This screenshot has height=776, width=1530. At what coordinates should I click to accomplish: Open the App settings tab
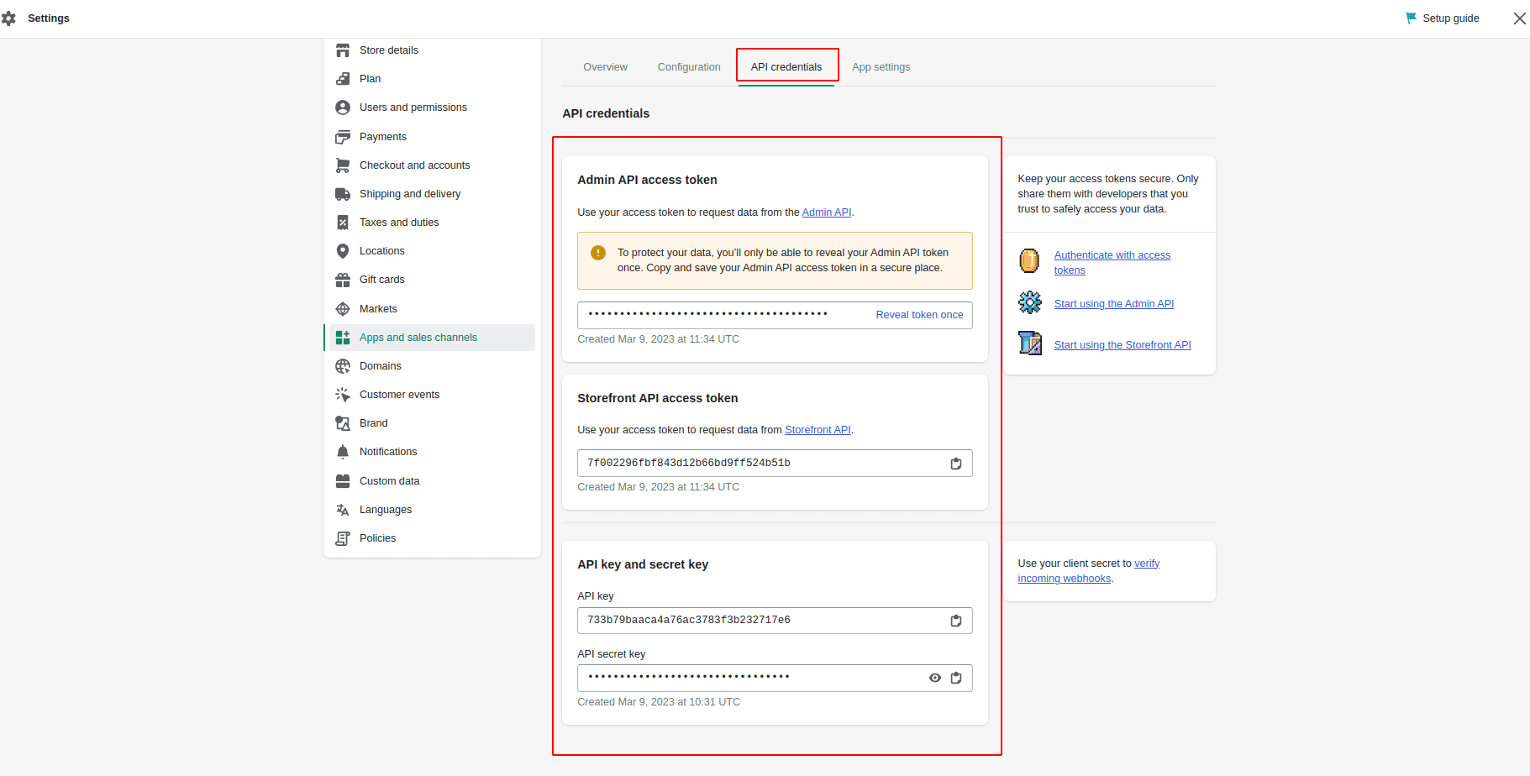(881, 67)
